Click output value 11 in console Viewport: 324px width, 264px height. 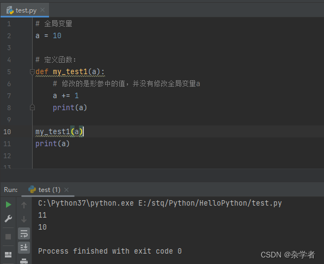pos(42,215)
